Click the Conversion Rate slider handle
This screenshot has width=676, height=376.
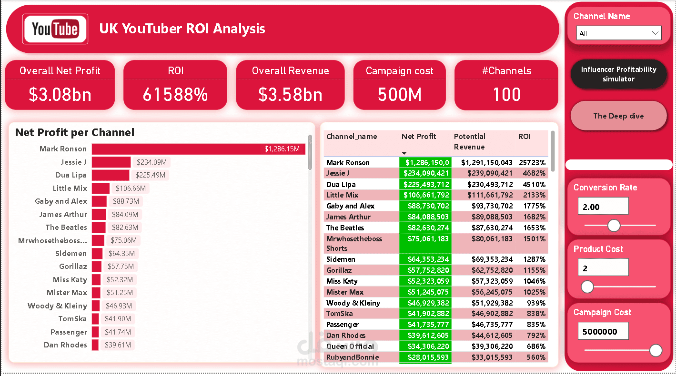click(614, 225)
